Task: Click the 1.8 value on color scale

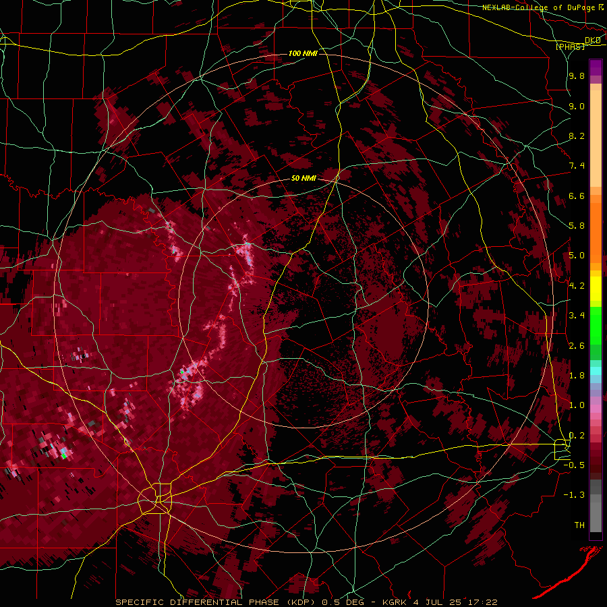Action: click(577, 376)
